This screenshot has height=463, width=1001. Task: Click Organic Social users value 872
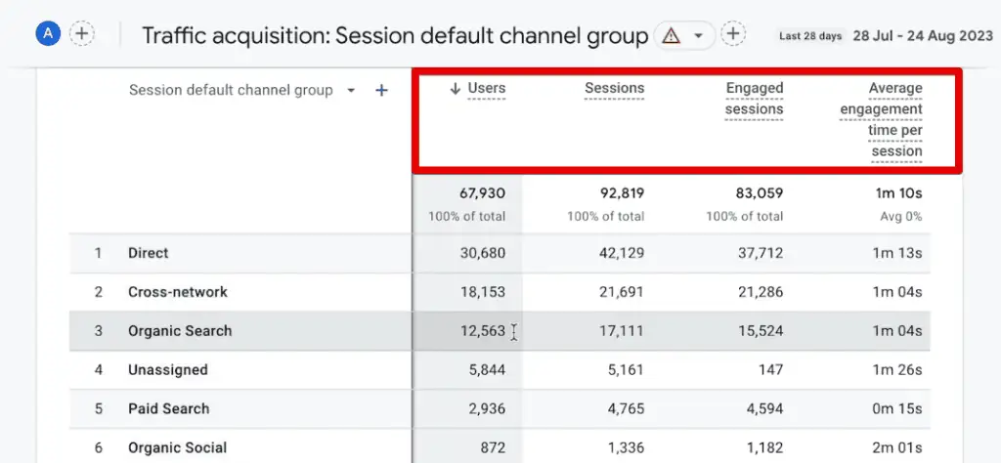tap(493, 447)
